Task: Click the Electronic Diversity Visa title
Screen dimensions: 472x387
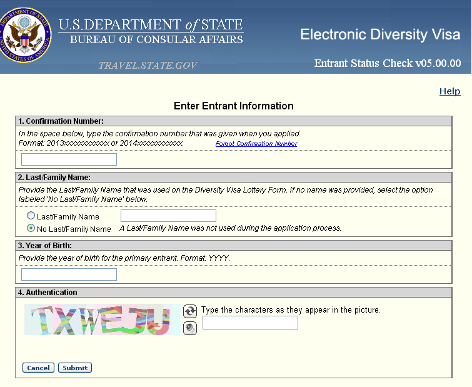Action: point(380,34)
